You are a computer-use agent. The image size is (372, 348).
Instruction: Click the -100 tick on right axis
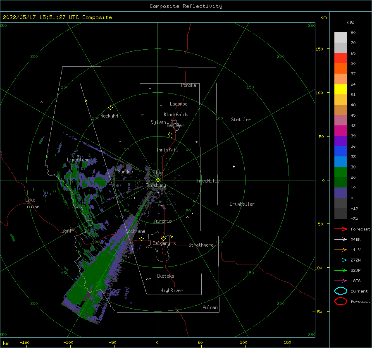pyautogui.click(x=317, y=268)
